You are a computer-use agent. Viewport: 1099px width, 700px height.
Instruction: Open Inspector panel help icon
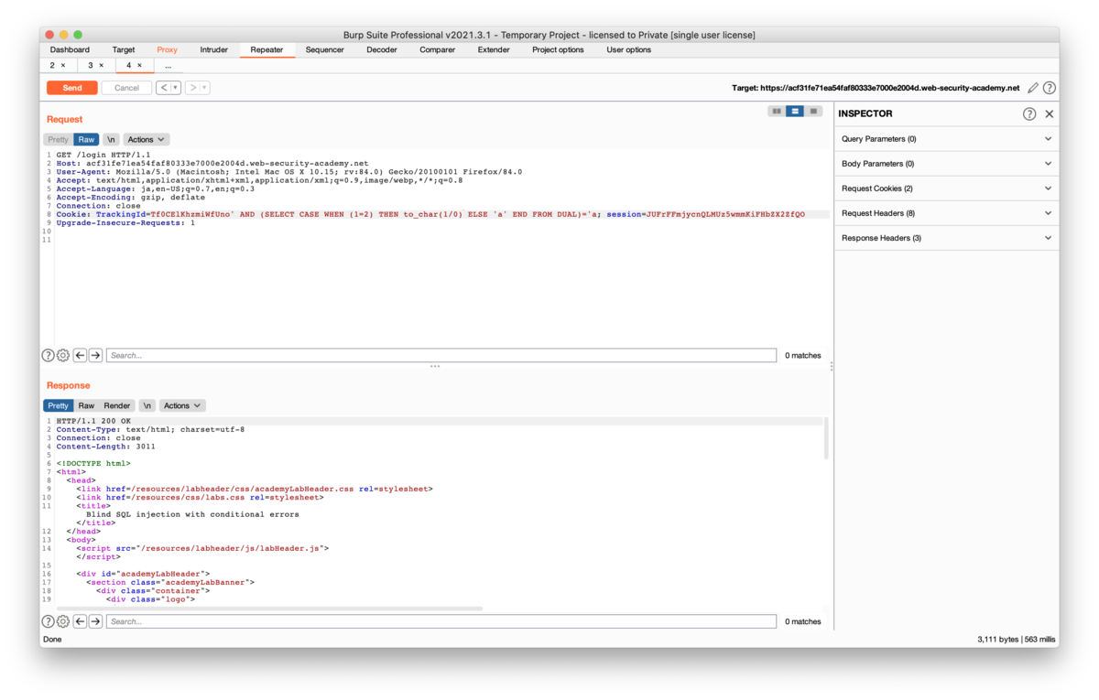coord(1029,113)
